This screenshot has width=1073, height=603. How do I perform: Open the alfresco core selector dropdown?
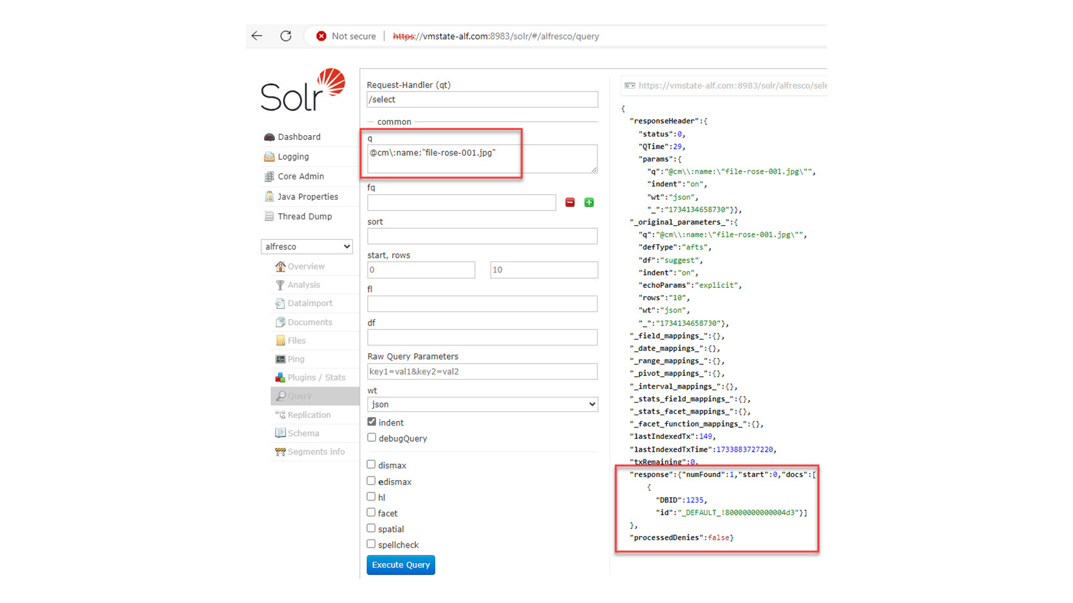pyautogui.click(x=306, y=247)
